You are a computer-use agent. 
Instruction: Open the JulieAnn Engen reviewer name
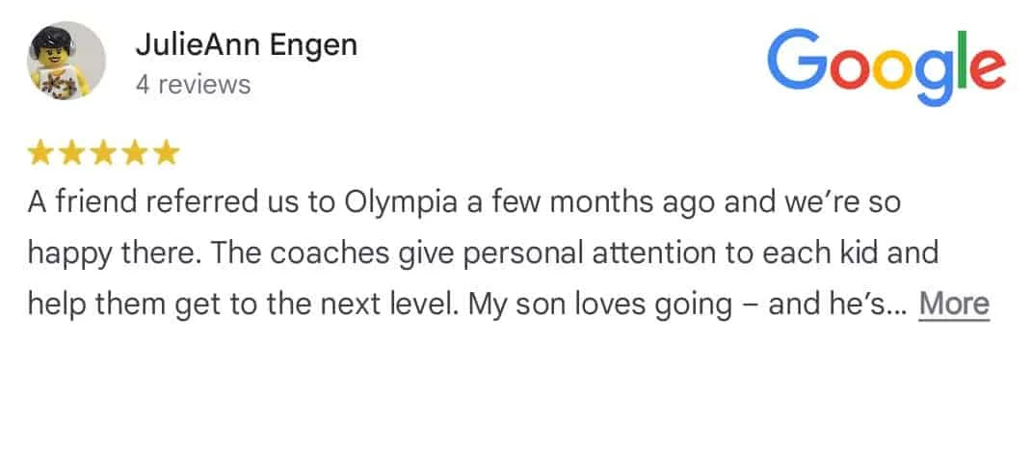pos(246,45)
